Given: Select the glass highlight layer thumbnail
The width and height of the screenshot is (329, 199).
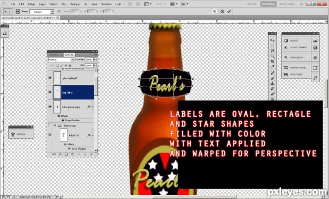Looking at the screenshot, I should click(x=57, y=78).
